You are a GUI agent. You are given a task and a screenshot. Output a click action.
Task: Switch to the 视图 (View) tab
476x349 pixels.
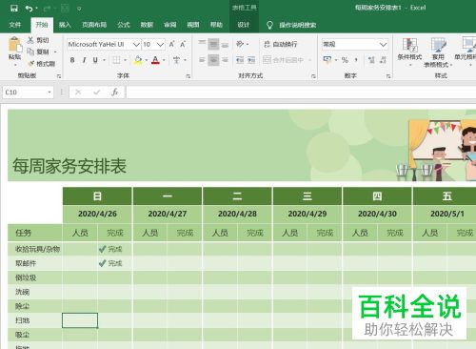(193, 25)
